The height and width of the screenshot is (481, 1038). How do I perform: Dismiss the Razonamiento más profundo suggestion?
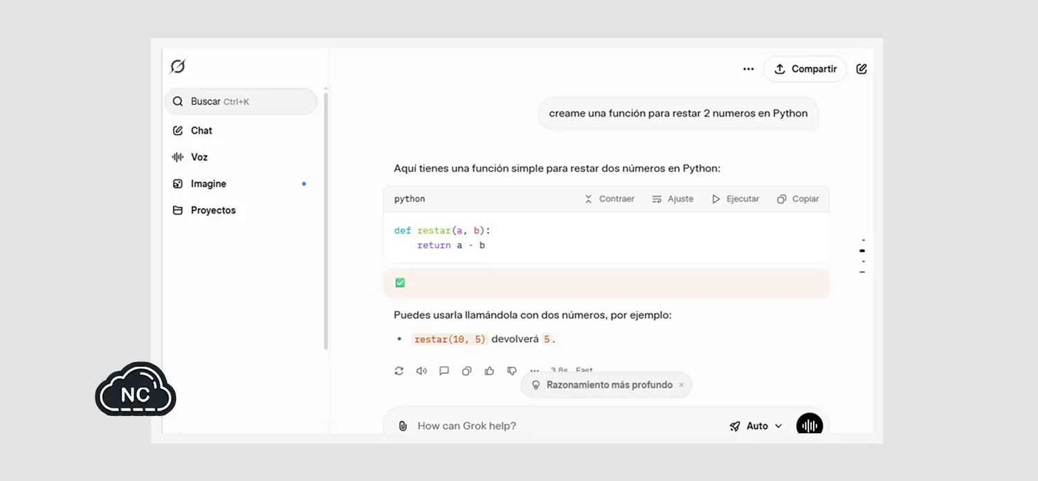point(681,385)
